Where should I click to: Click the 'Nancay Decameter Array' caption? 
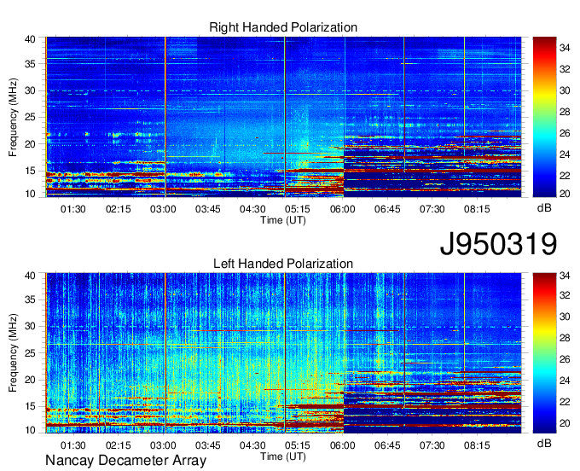[125, 461]
